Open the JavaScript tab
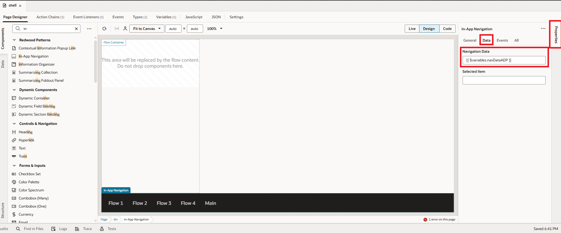 (193, 17)
